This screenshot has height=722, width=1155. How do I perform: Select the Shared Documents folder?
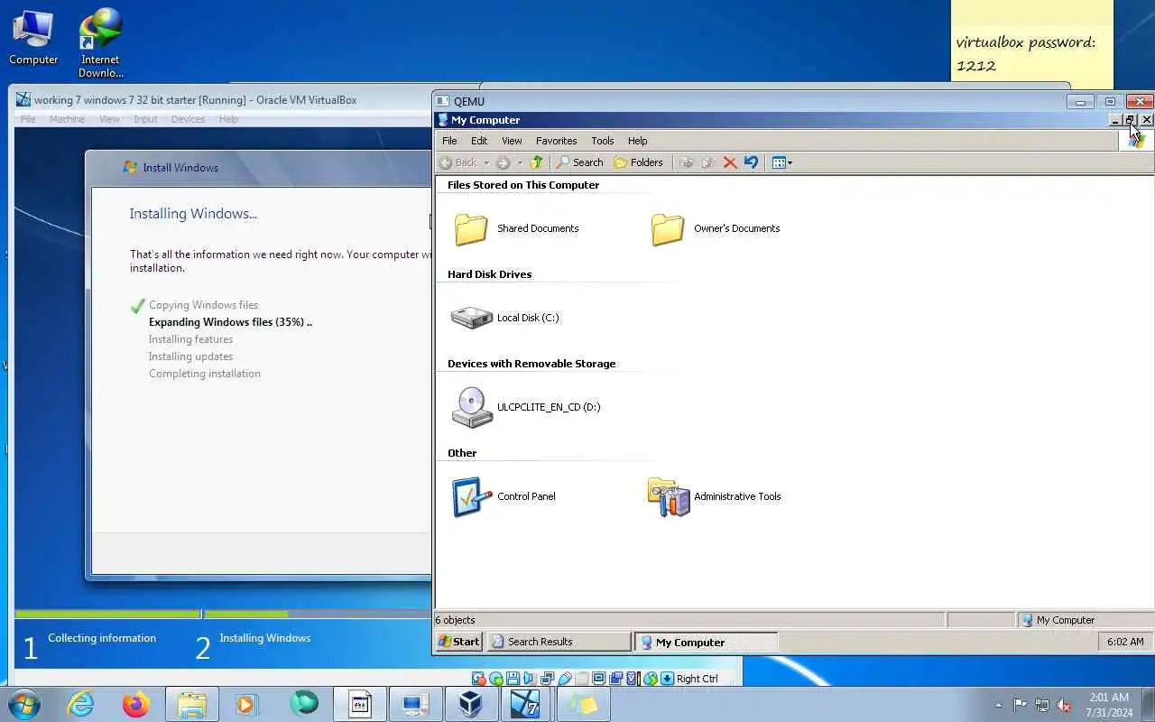[516, 229]
